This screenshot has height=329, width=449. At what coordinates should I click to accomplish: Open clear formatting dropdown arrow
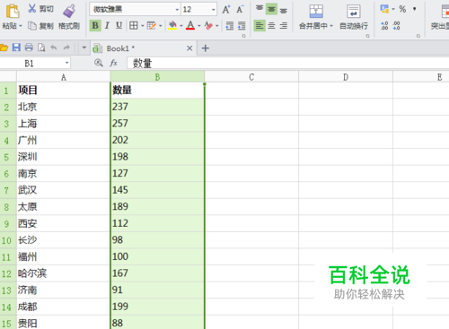click(217, 26)
